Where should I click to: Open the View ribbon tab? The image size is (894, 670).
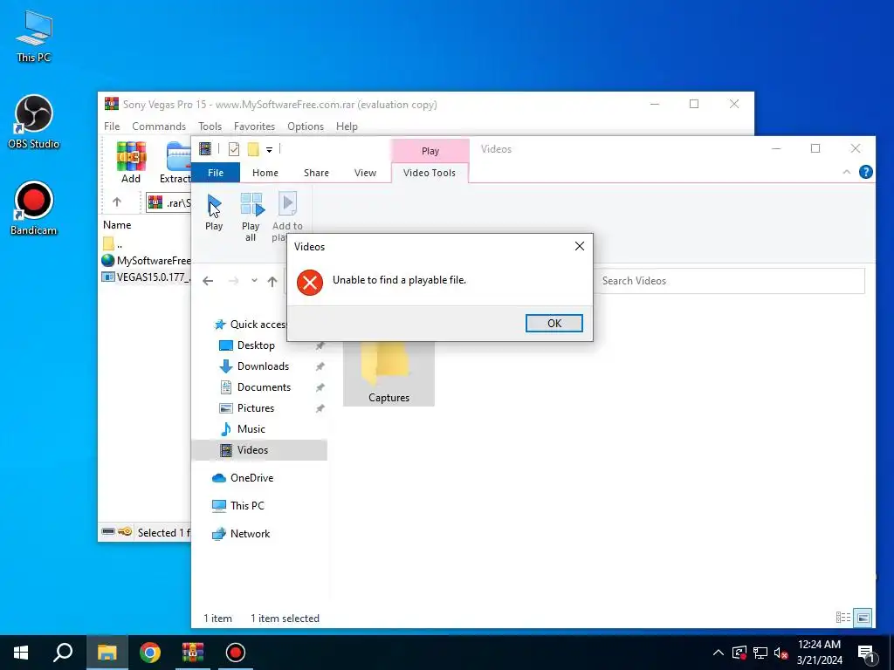coord(365,173)
